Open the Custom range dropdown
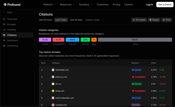Screen dimensions: 175x107 (94, 20)
